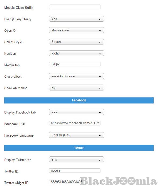Open the Display Facebook tab dropdown

(x=76, y=112)
